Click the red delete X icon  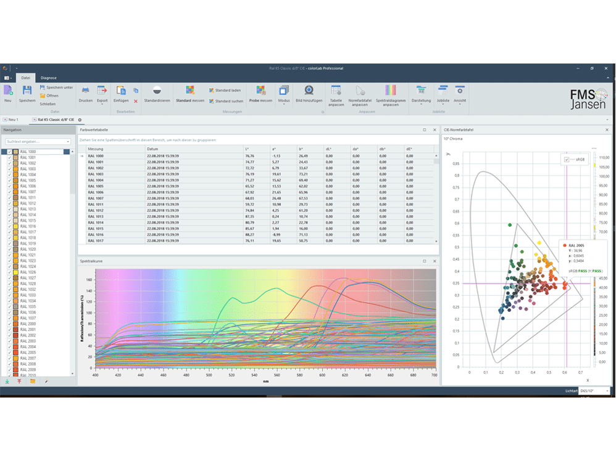[136, 100]
